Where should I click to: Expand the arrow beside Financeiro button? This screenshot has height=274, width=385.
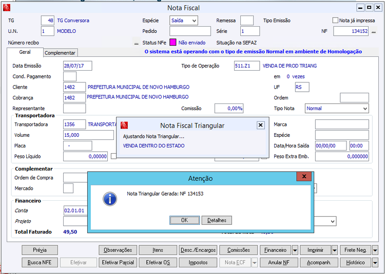(295, 250)
